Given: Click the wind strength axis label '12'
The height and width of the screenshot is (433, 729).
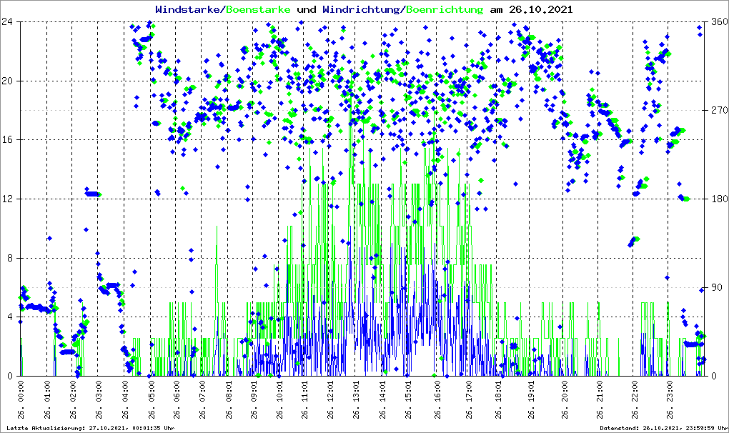Looking at the screenshot, I should [7, 199].
